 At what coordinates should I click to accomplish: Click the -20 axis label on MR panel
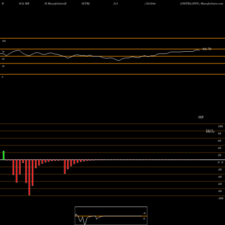coord(220,170)
